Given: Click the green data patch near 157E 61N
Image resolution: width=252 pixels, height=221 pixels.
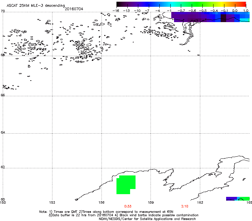Looking at the screenshot, I should (x=126, y=185).
